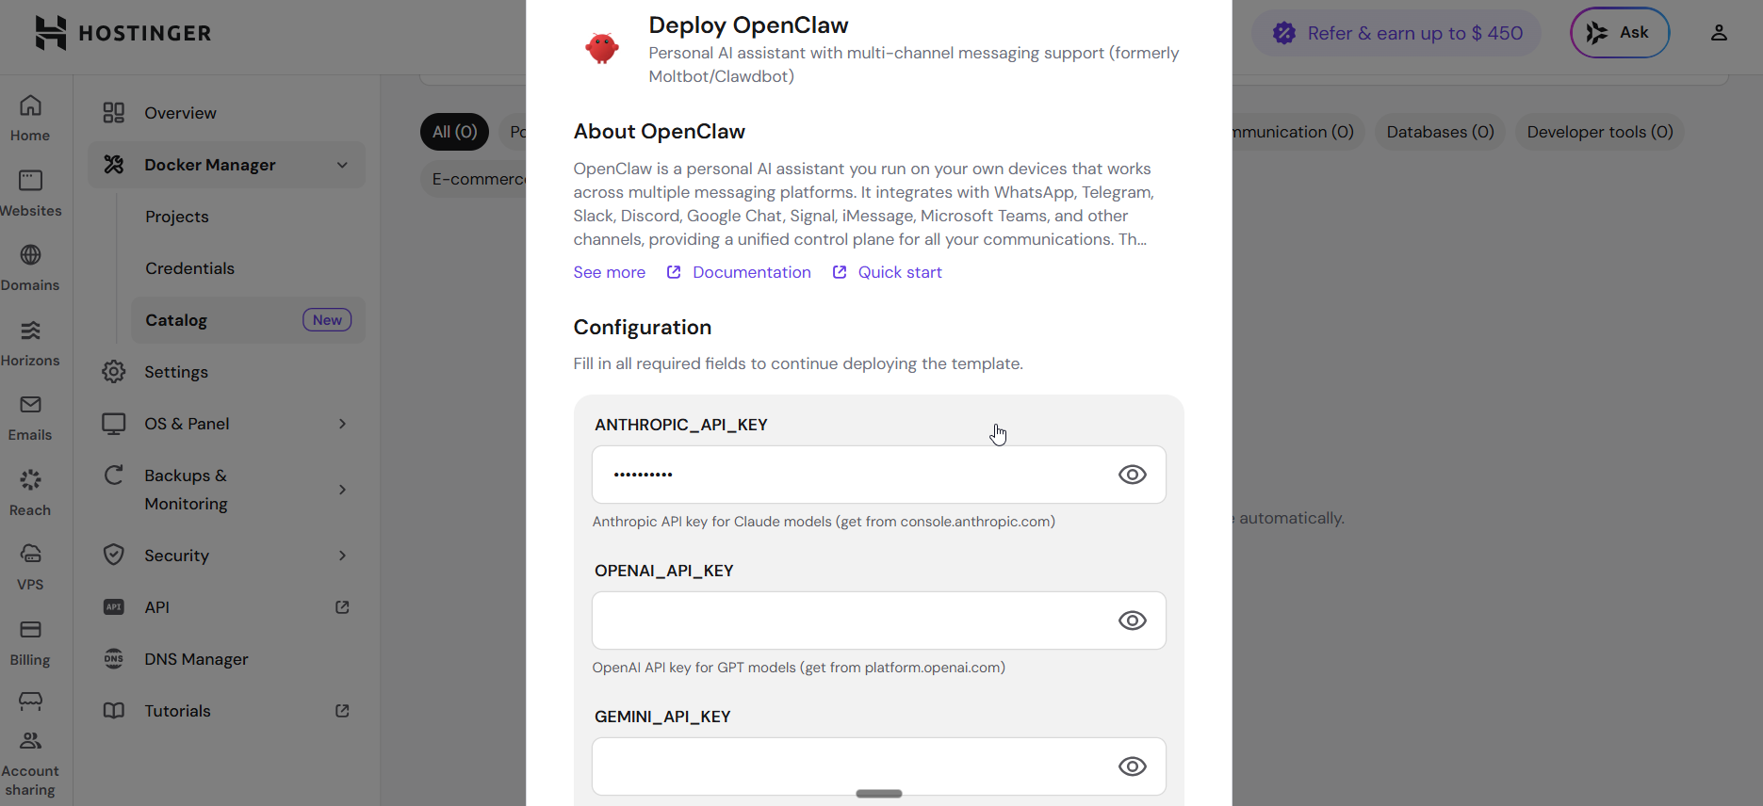Click the Overview grid icon
This screenshot has width=1763, height=806.
pos(114,113)
